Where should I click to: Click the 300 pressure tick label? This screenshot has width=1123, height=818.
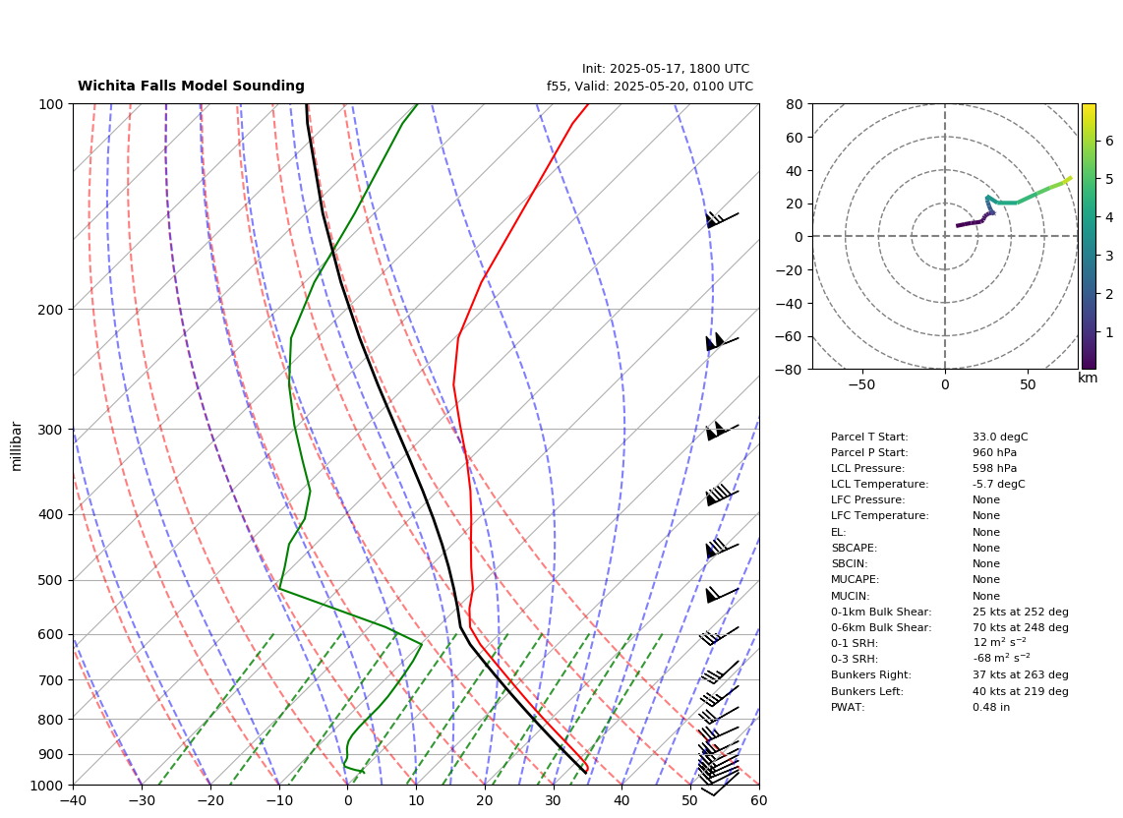[x=52, y=430]
